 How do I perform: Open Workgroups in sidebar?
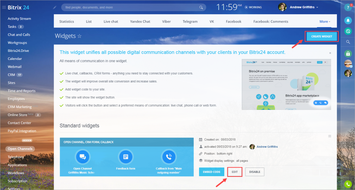(x=17, y=43)
